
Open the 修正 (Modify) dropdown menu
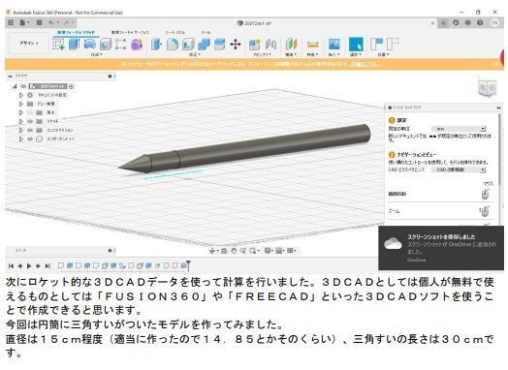pos(195,54)
